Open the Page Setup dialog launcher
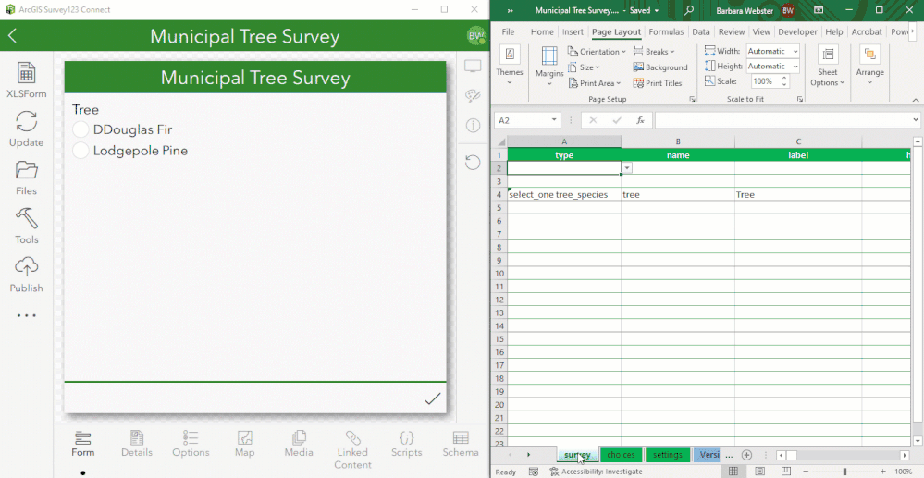Viewport: 924px width, 478px height. click(x=693, y=100)
